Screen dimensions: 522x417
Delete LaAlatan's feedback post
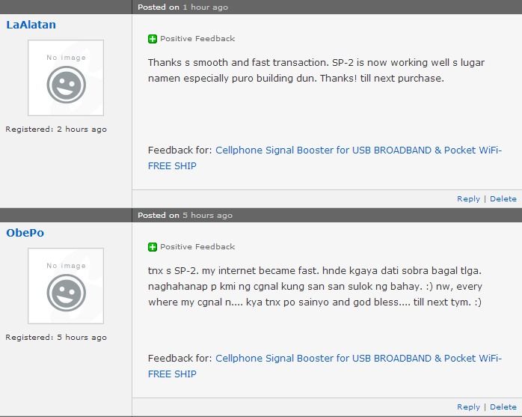(x=503, y=199)
